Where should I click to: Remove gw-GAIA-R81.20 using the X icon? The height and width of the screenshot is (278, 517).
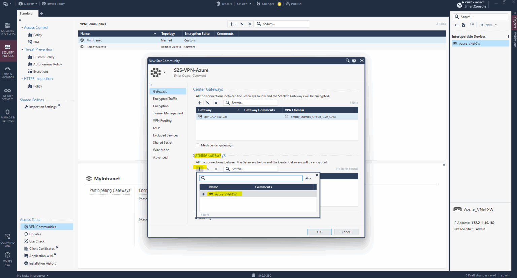tap(216, 103)
